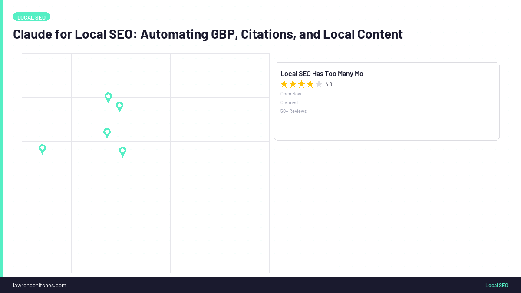521x293 pixels.
Task: Select the LOCAL SEO category tag
Action: click(32, 16)
